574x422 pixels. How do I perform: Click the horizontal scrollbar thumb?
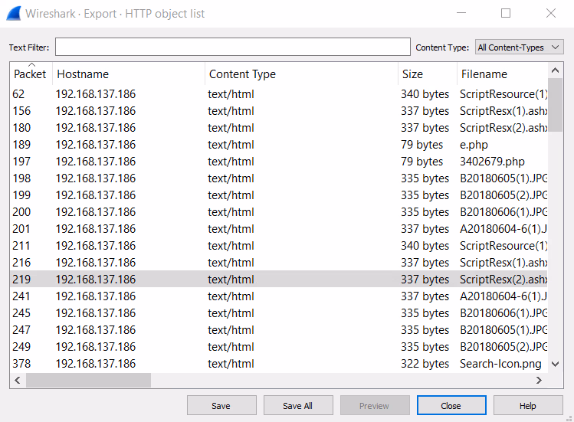(x=88, y=381)
